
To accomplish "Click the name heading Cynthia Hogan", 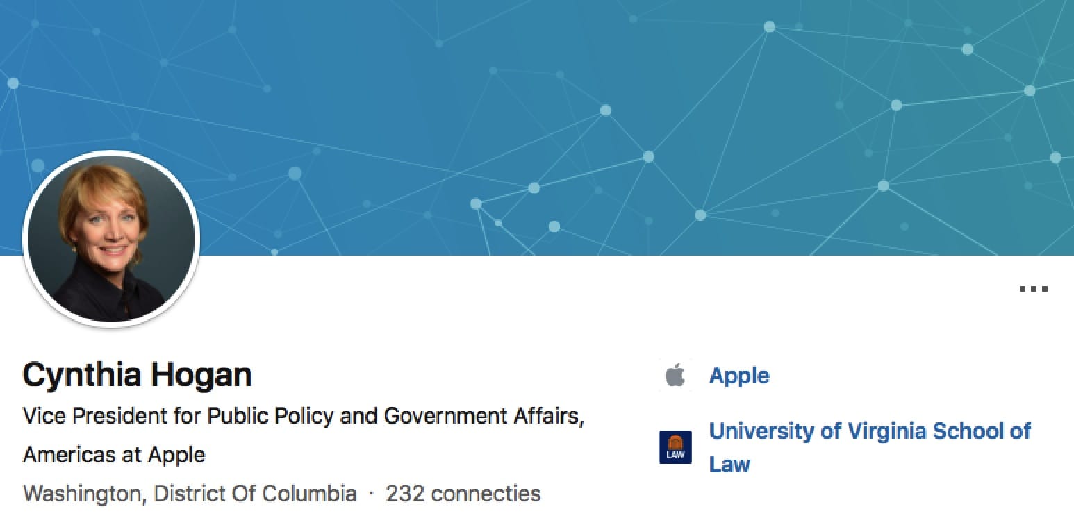I will (137, 374).
